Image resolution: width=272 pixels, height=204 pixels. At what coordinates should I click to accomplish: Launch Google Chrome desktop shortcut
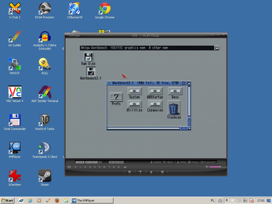click(105, 11)
